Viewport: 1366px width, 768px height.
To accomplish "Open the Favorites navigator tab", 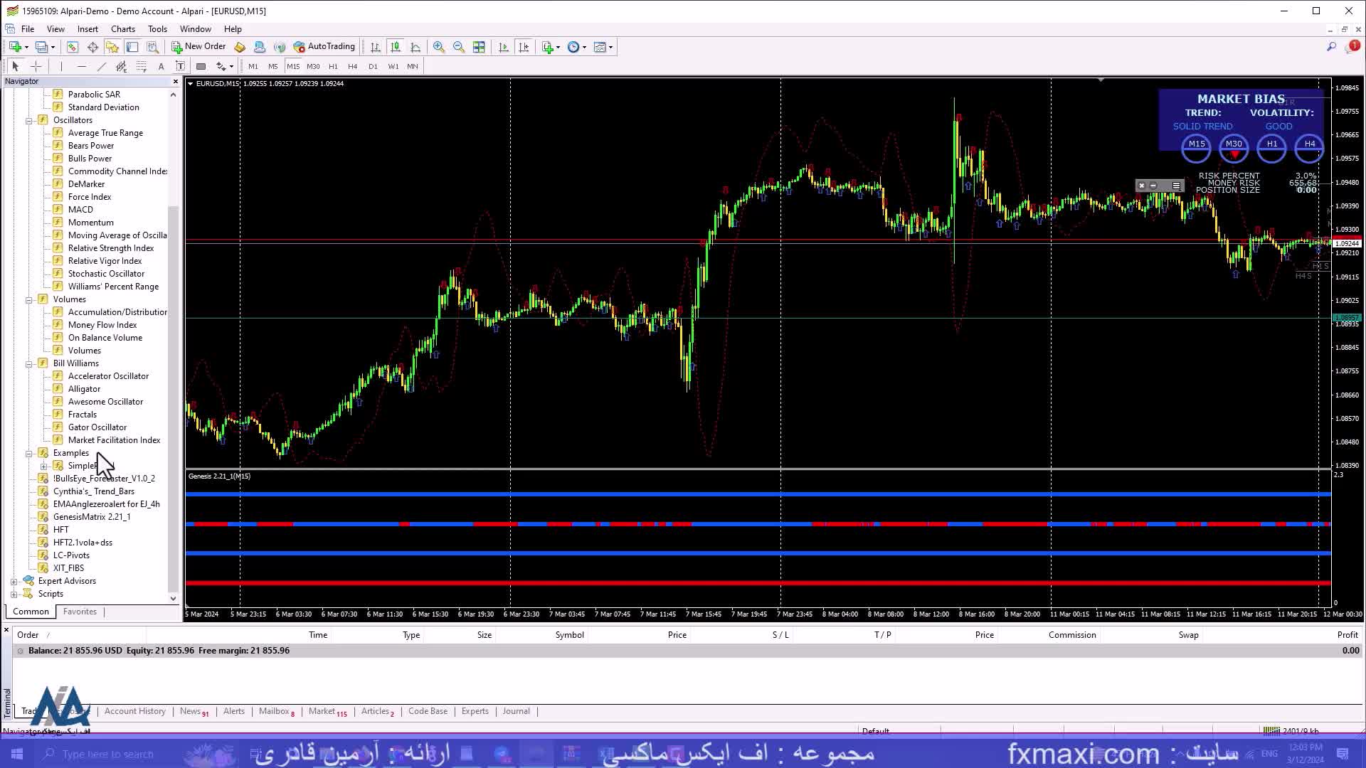I will click(x=80, y=612).
